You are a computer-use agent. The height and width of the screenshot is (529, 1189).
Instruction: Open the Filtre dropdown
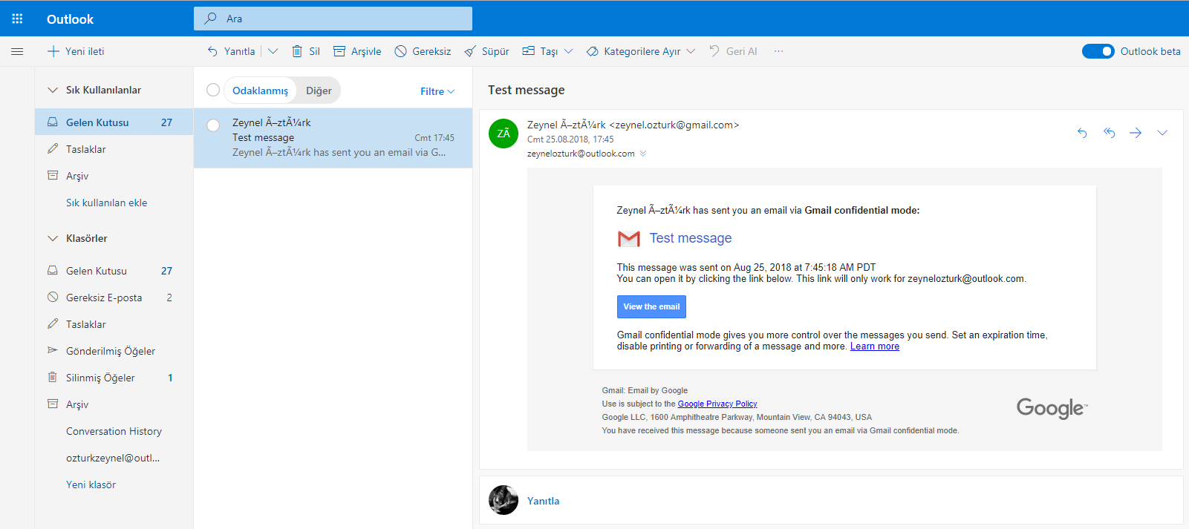(x=437, y=91)
